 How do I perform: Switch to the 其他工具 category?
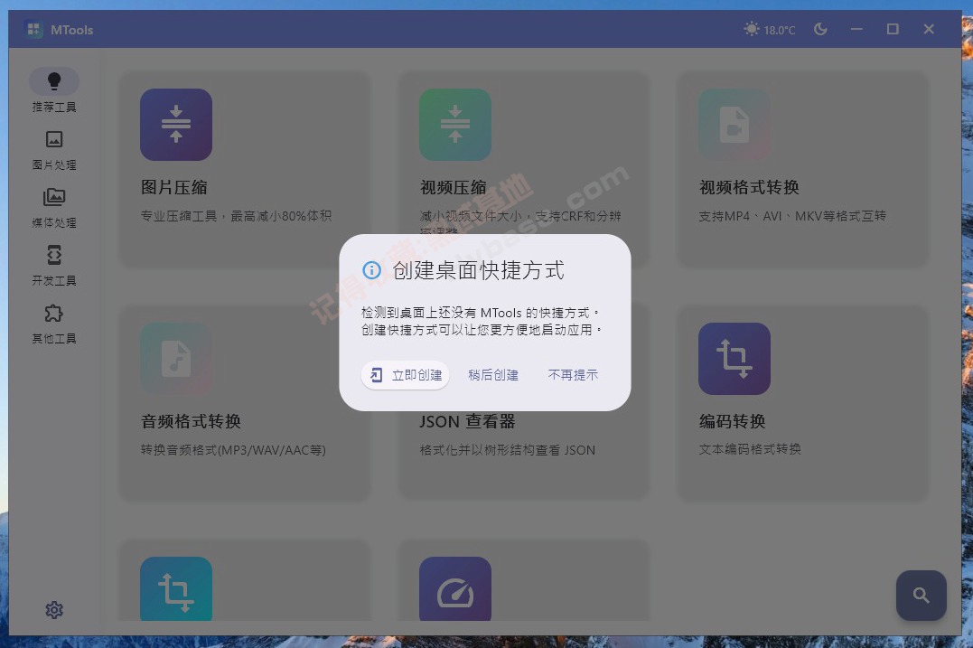pos(54,313)
